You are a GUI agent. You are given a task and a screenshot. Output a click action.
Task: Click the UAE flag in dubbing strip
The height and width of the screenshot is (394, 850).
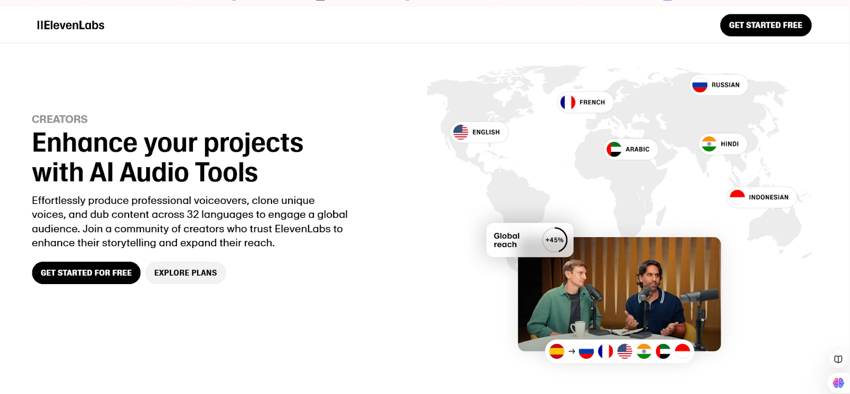[x=663, y=351]
